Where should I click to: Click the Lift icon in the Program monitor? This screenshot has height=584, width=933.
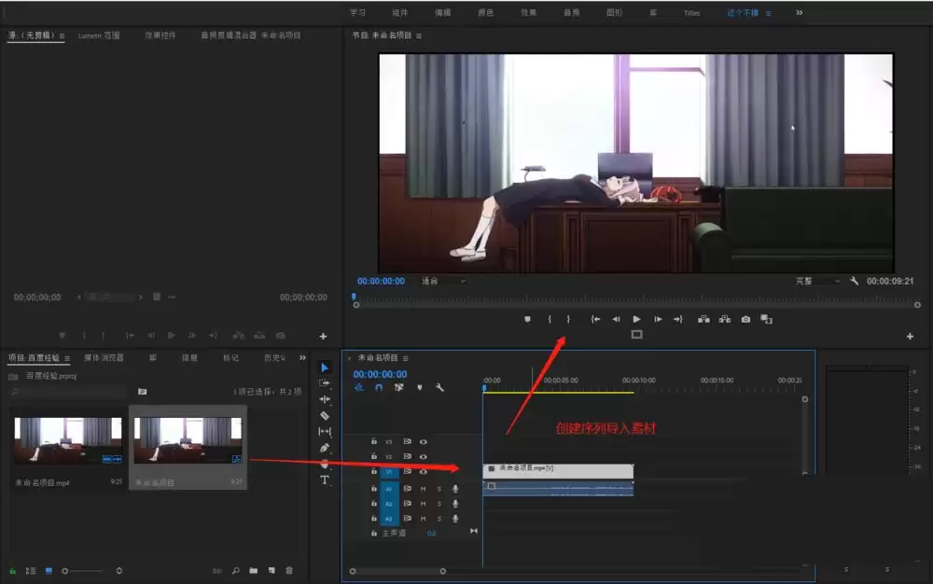point(703,319)
